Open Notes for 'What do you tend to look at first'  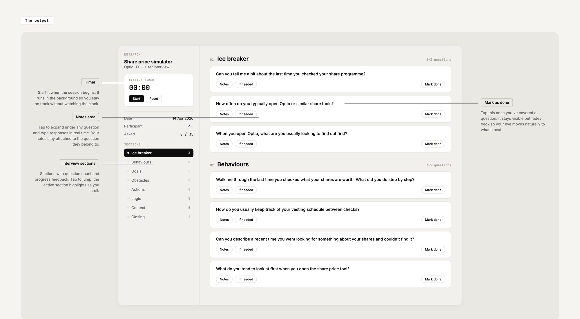(x=224, y=279)
